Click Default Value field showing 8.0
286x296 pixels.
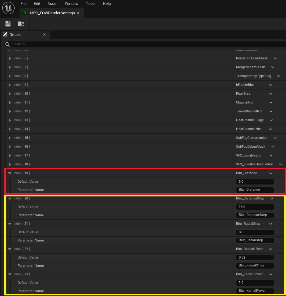[255, 232]
